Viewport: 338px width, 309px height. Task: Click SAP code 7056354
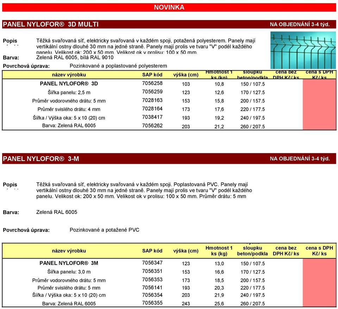tap(152, 295)
